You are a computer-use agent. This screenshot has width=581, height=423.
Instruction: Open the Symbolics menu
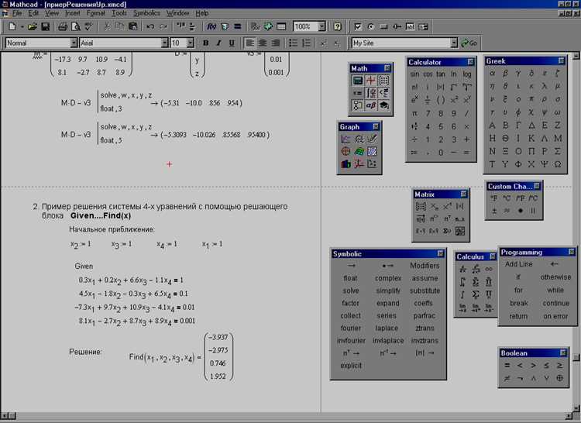146,13
